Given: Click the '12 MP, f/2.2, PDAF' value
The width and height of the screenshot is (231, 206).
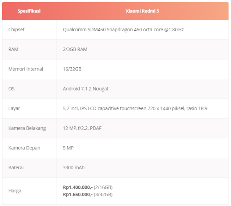Looking at the screenshot, I should pos(82,128).
